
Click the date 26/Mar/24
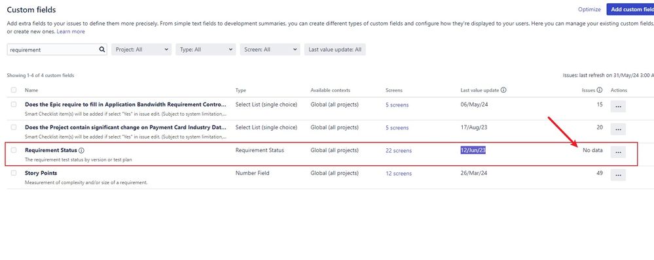pyautogui.click(x=474, y=173)
